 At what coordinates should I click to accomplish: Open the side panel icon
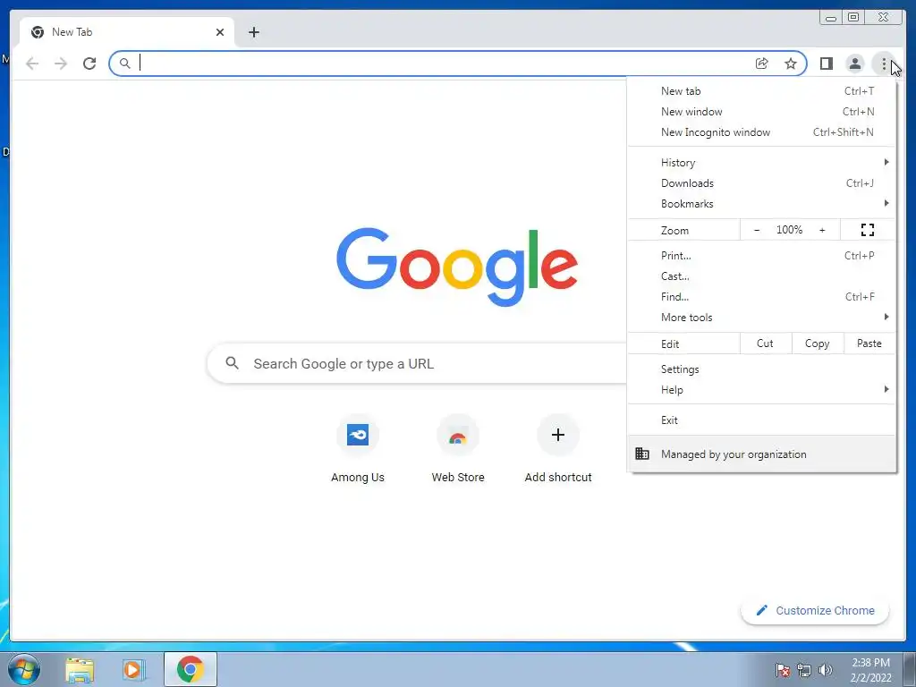point(826,64)
